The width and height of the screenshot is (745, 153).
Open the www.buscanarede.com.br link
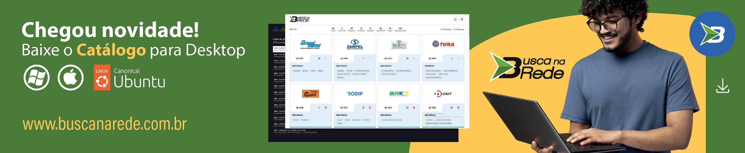(105, 124)
